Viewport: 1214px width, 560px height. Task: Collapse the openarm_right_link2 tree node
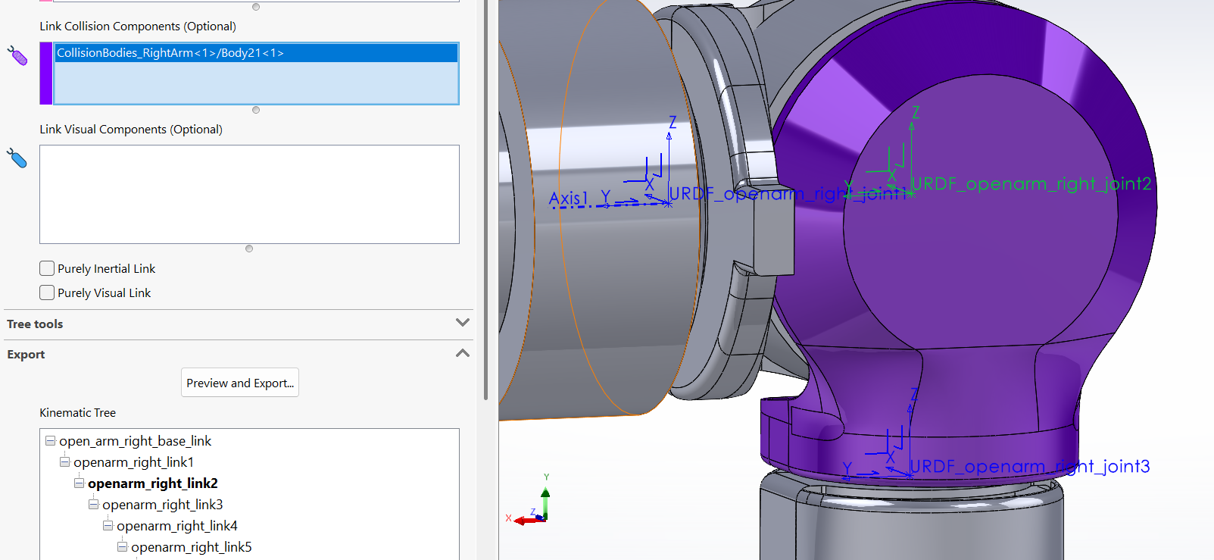pos(79,483)
